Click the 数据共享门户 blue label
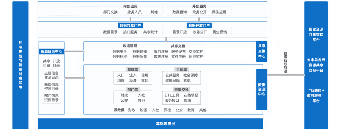 click(131, 26)
